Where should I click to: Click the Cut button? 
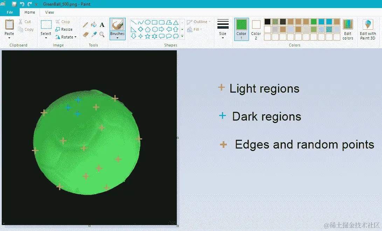pos(25,22)
